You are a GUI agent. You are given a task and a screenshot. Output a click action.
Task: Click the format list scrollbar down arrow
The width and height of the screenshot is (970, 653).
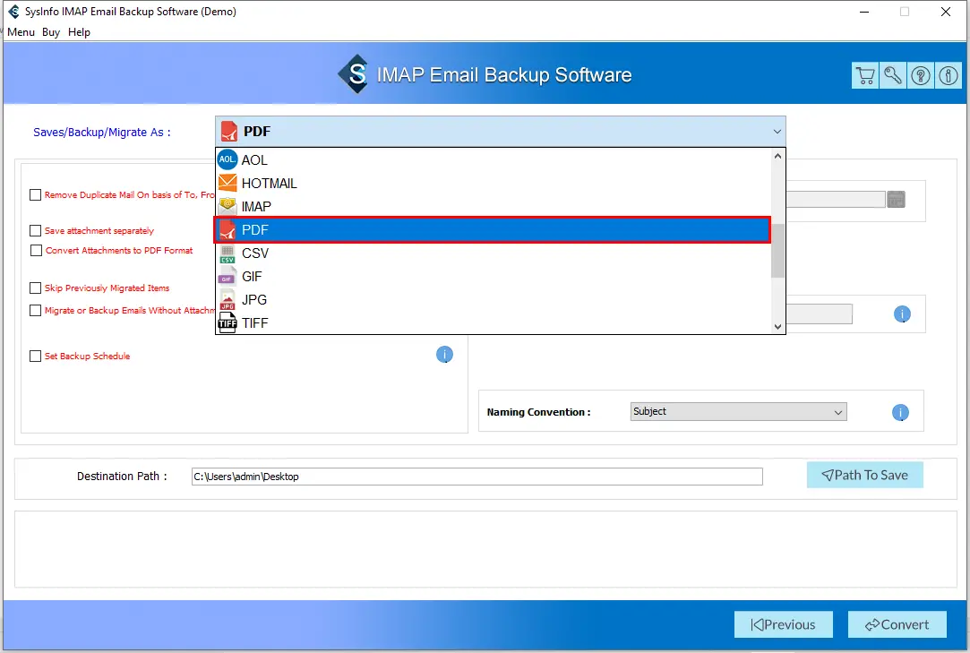777,327
